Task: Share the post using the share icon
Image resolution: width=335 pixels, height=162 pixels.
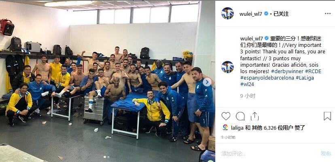Action: click(x=254, y=116)
